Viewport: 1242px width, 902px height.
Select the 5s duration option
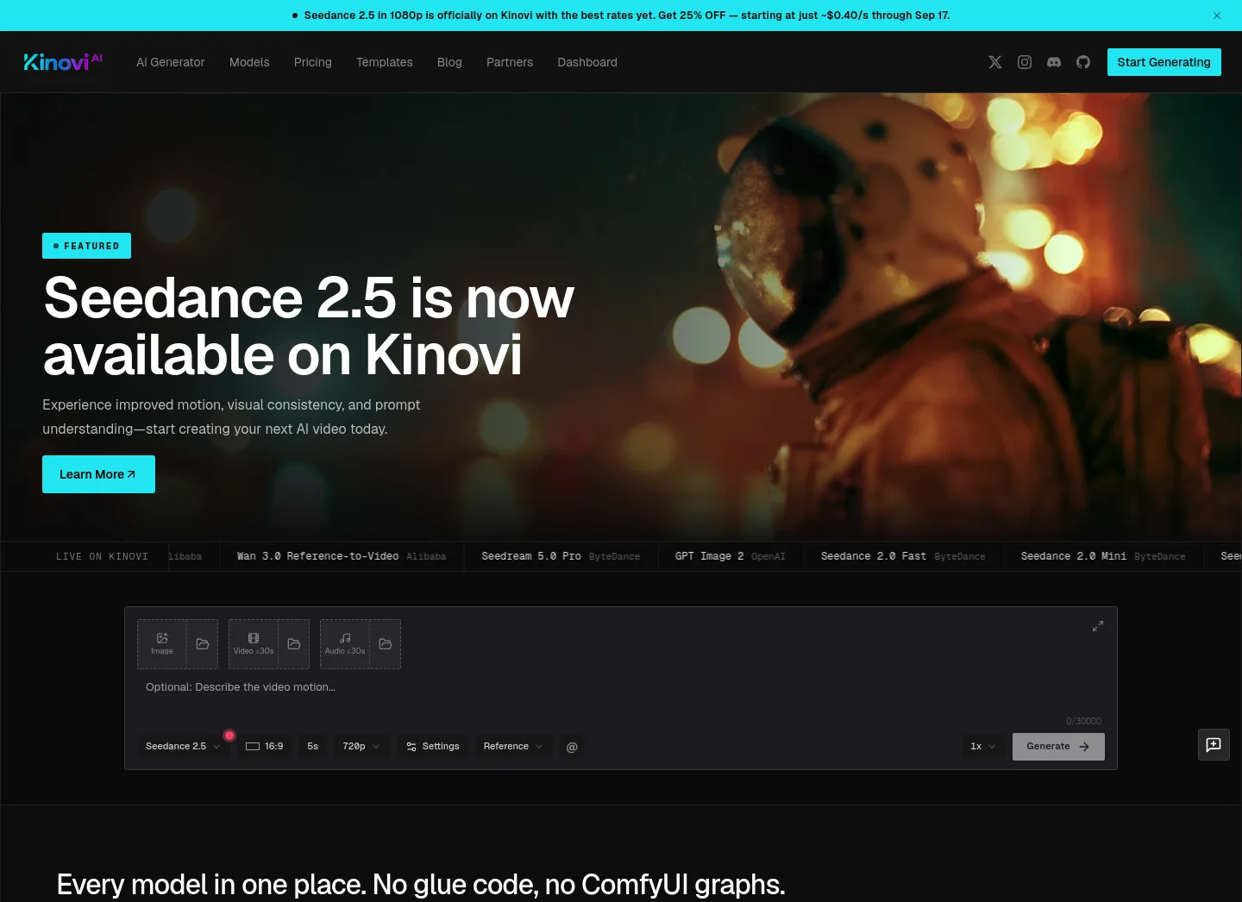pyautogui.click(x=313, y=747)
